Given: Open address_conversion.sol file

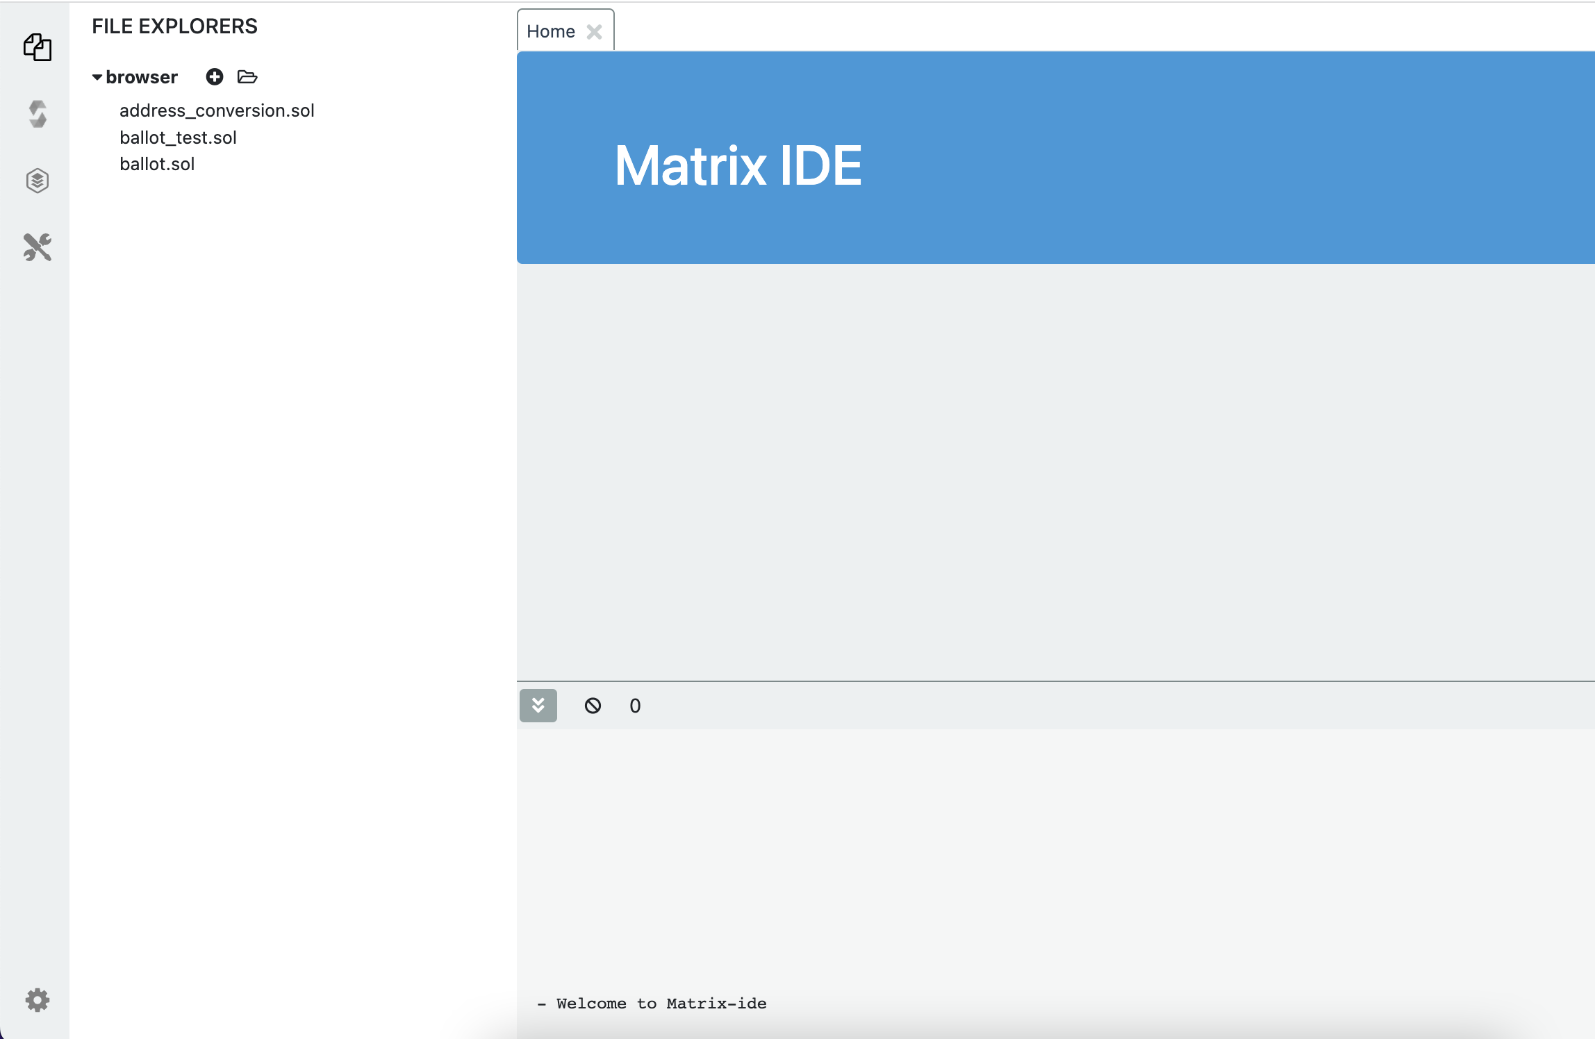Looking at the screenshot, I should coord(217,110).
